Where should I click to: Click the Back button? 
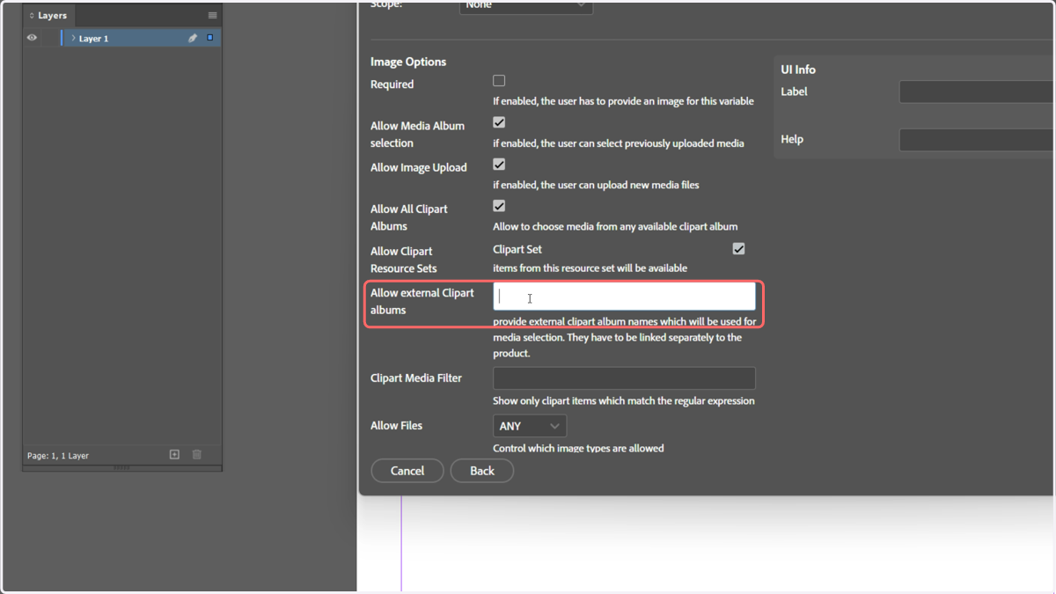point(482,471)
